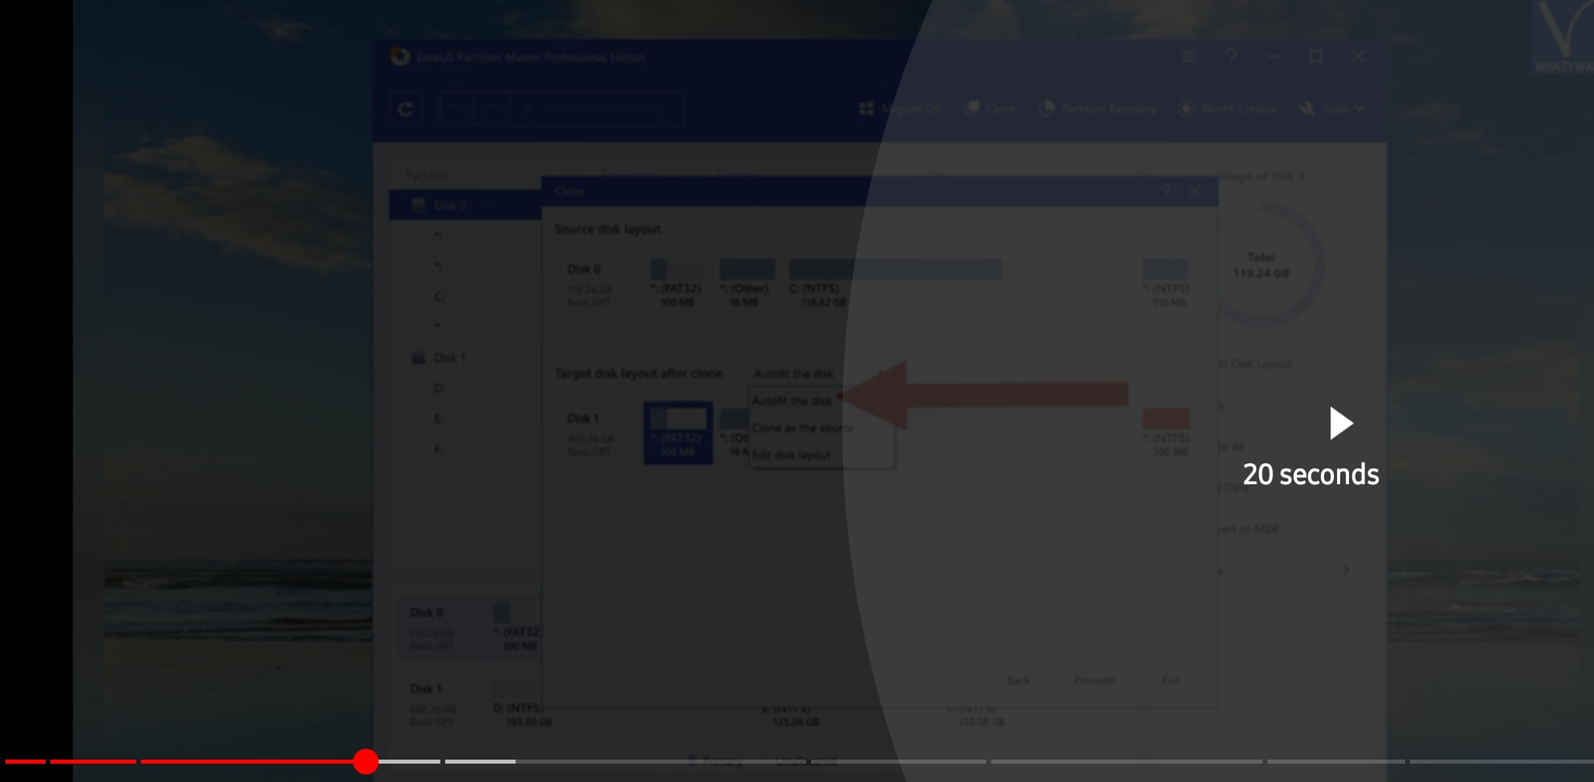This screenshot has height=782, width=1594.
Task: Expand the Tools dropdown menu
Action: [x=1332, y=109]
